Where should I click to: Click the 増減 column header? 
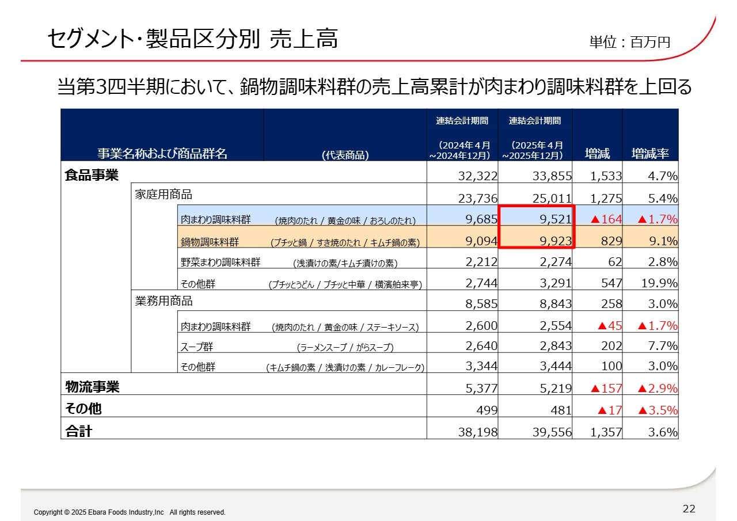coord(597,154)
